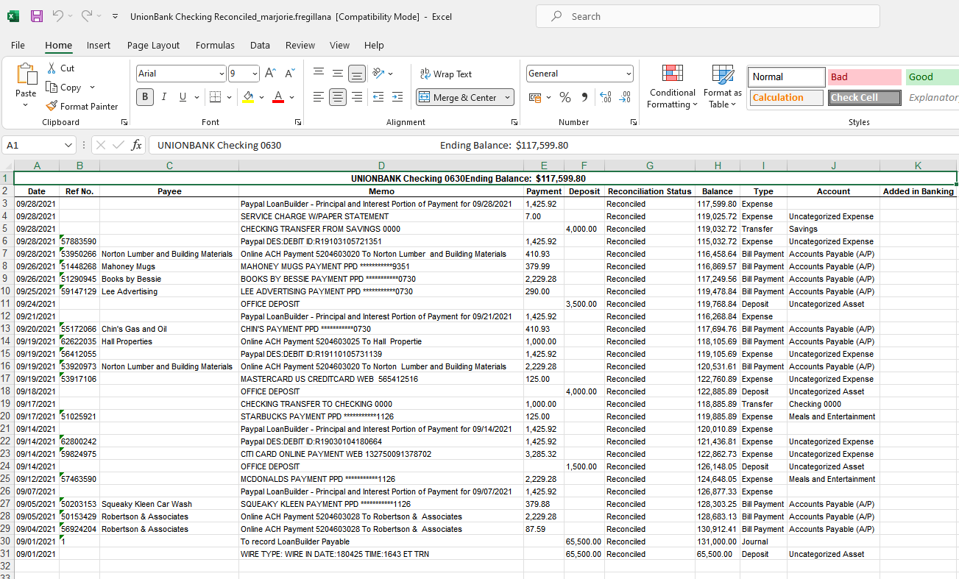Decrease the cell indent

[378, 97]
